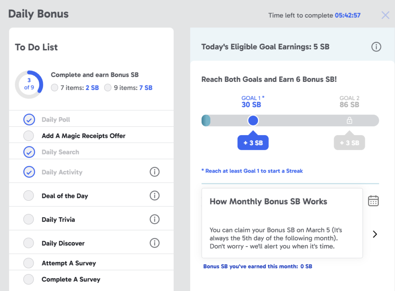Click the locked Goal 2 padlock icon
Image resolution: width=395 pixels, height=291 pixels.
(349, 121)
